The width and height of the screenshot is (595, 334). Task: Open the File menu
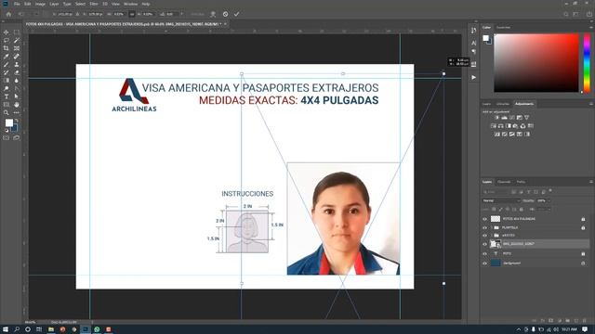tap(17, 4)
